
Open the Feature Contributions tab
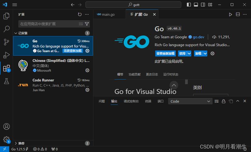pos(134,74)
